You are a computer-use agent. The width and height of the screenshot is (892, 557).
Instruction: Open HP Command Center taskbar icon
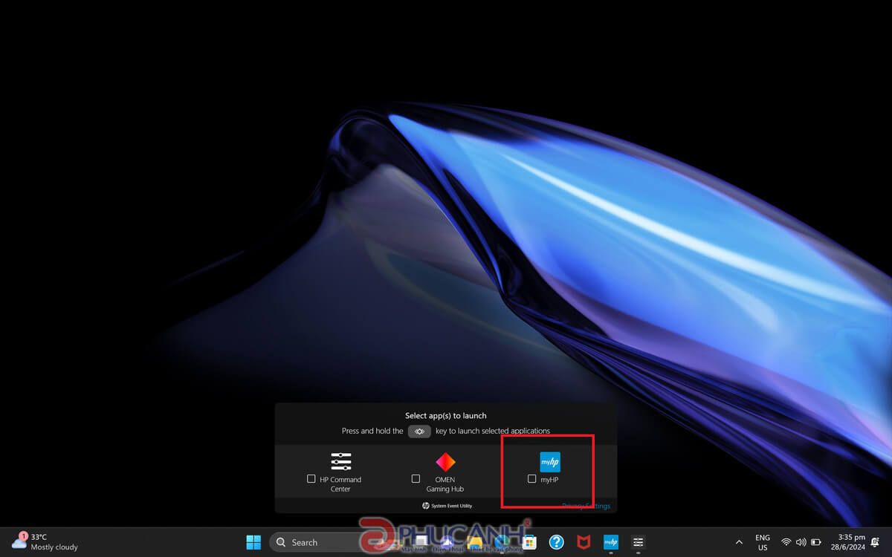point(638,542)
